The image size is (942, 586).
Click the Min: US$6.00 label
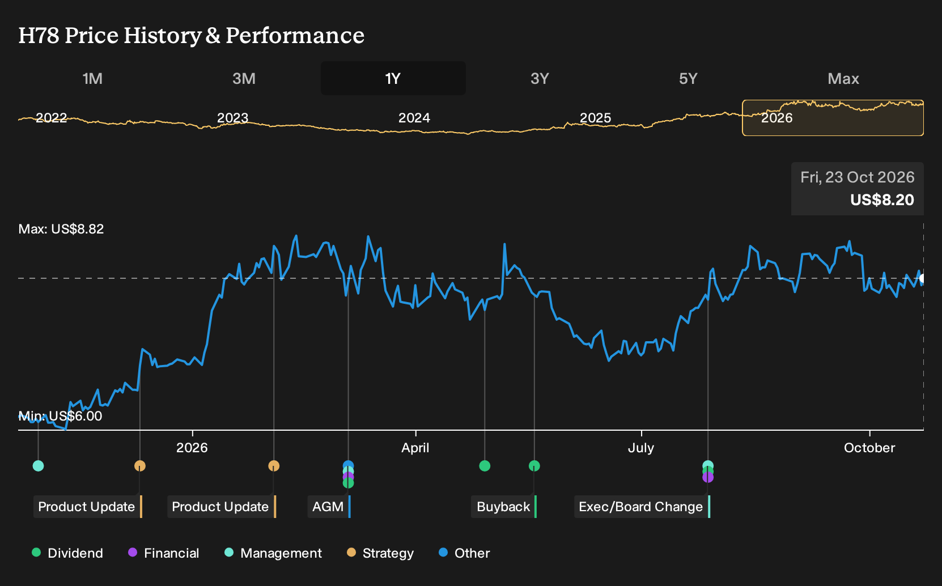pyautogui.click(x=60, y=416)
